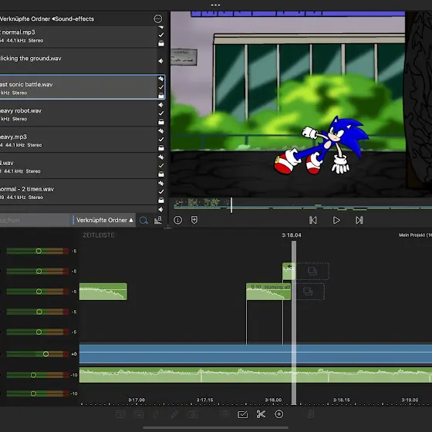Preview the heavy.mp3 sound clip

click(161, 131)
